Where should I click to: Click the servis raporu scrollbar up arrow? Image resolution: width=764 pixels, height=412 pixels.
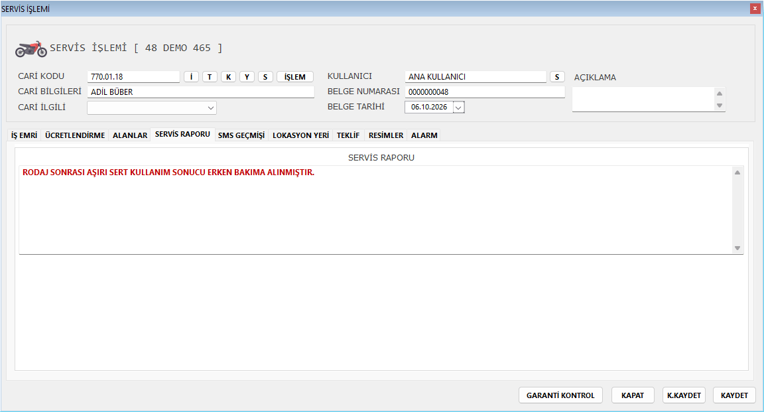point(737,172)
